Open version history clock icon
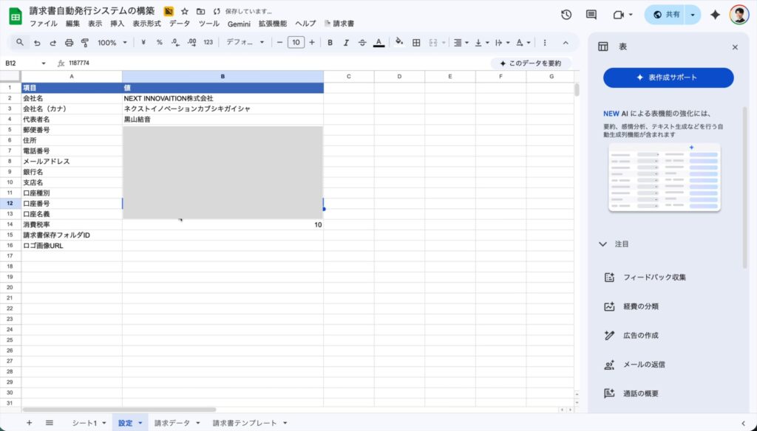757x431 pixels. (566, 15)
